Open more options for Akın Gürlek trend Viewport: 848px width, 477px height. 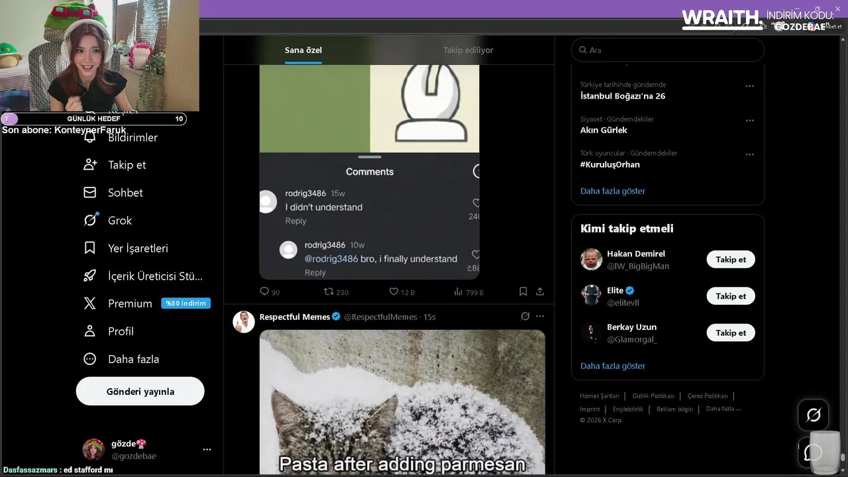(x=750, y=121)
